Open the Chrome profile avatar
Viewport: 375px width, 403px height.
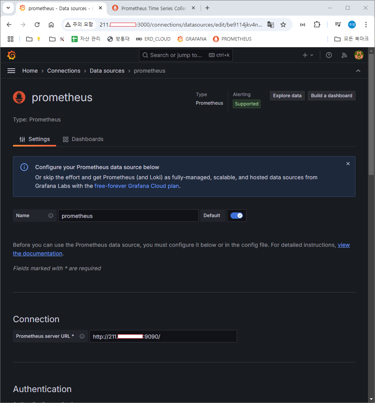(352, 25)
